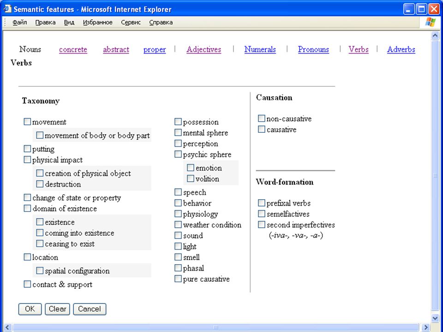Enable the location checkbox
The height and width of the screenshot is (332, 443).
[27, 257]
